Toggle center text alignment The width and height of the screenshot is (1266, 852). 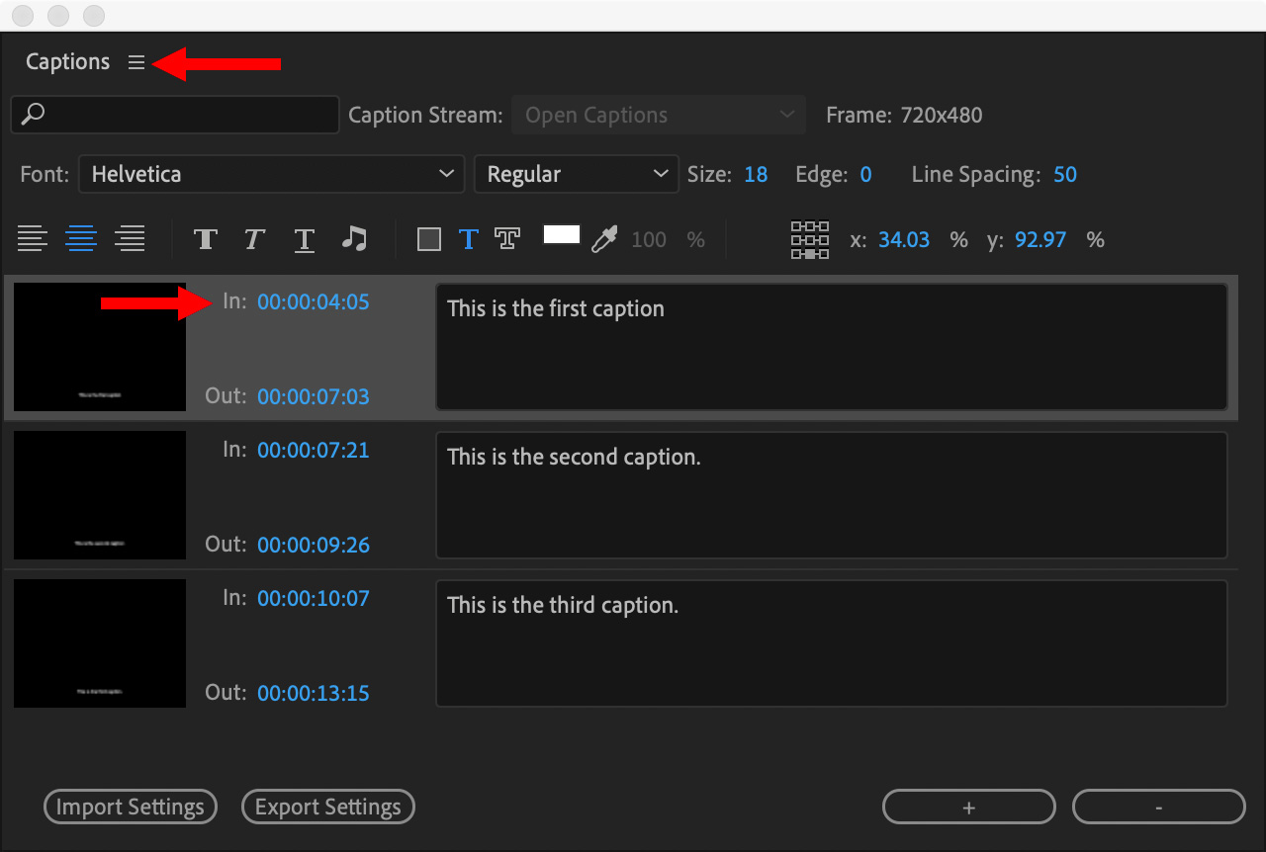[81, 239]
